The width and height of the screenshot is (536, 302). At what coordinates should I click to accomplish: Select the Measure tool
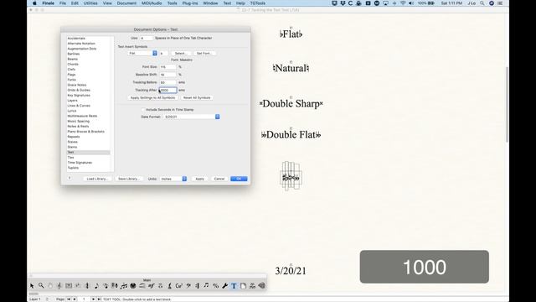click(x=69, y=285)
